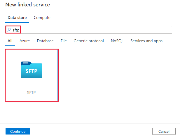Click the SFTP label under the tile
Viewport: 180px width, 138px height.
[x=32, y=93]
